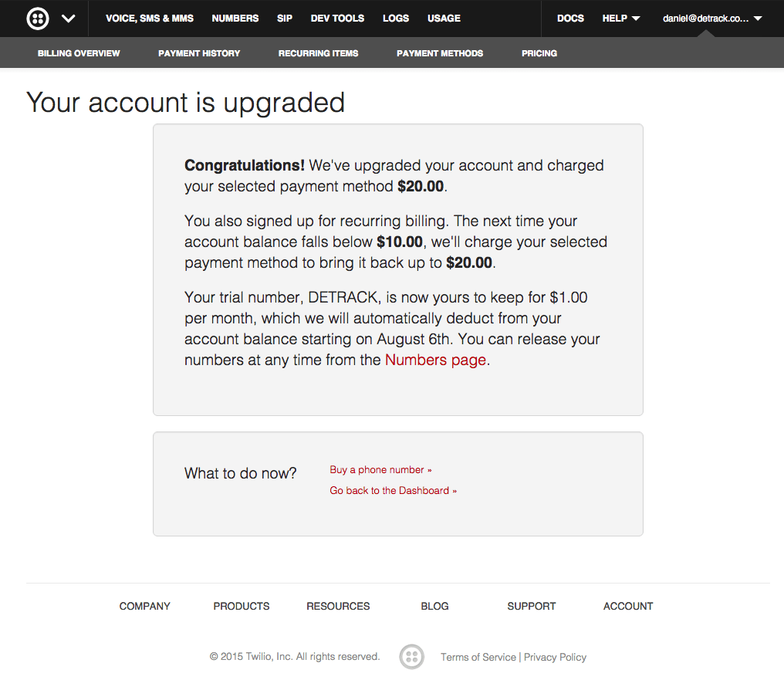Open the Resources footer link
Image resolution: width=784 pixels, height=680 pixels.
[338, 606]
